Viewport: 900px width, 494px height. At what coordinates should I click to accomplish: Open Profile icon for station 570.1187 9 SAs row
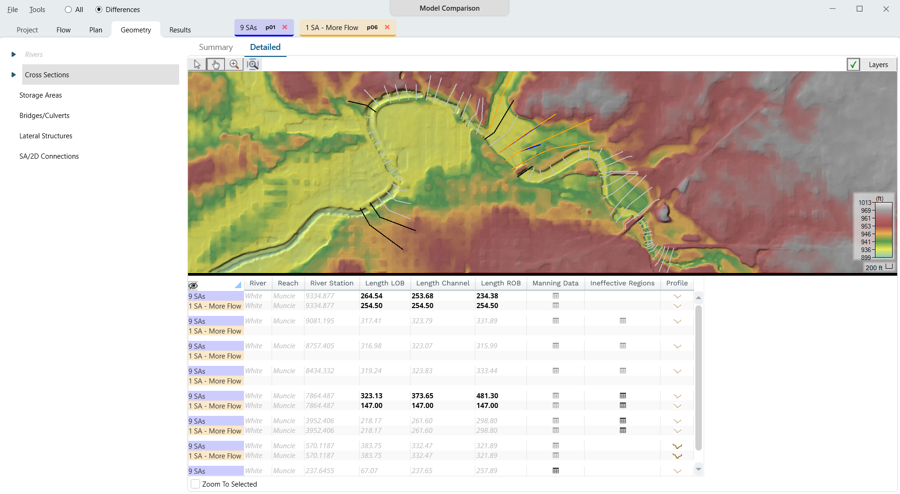[677, 446]
